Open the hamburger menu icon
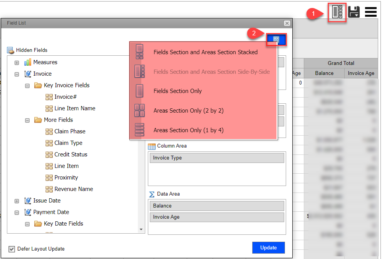This screenshot has height=259, width=382. (x=370, y=12)
